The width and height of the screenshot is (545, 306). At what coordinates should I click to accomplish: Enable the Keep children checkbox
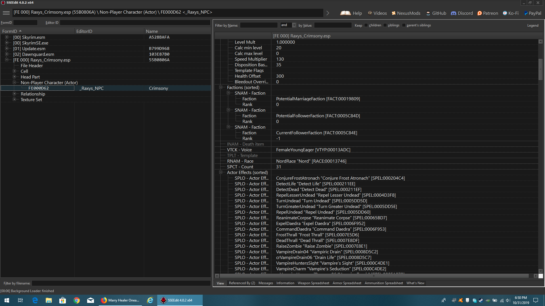click(x=366, y=25)
